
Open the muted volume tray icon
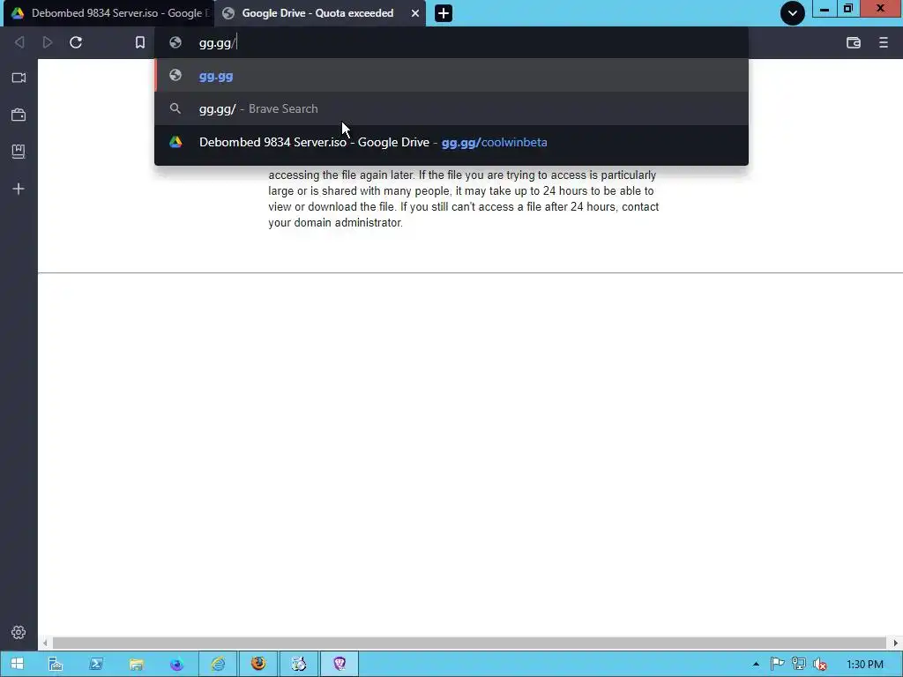click(x=819, y=665)
